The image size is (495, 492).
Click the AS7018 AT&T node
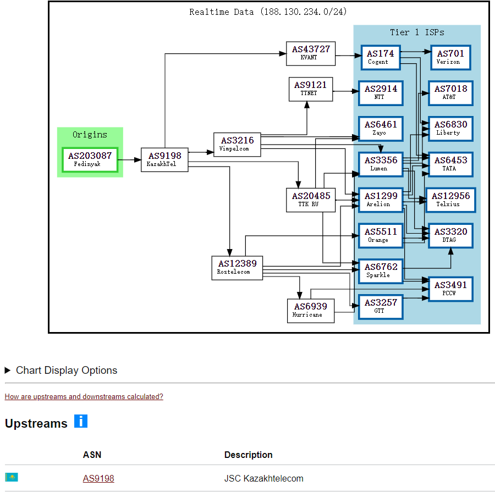[x=450, y=93]
